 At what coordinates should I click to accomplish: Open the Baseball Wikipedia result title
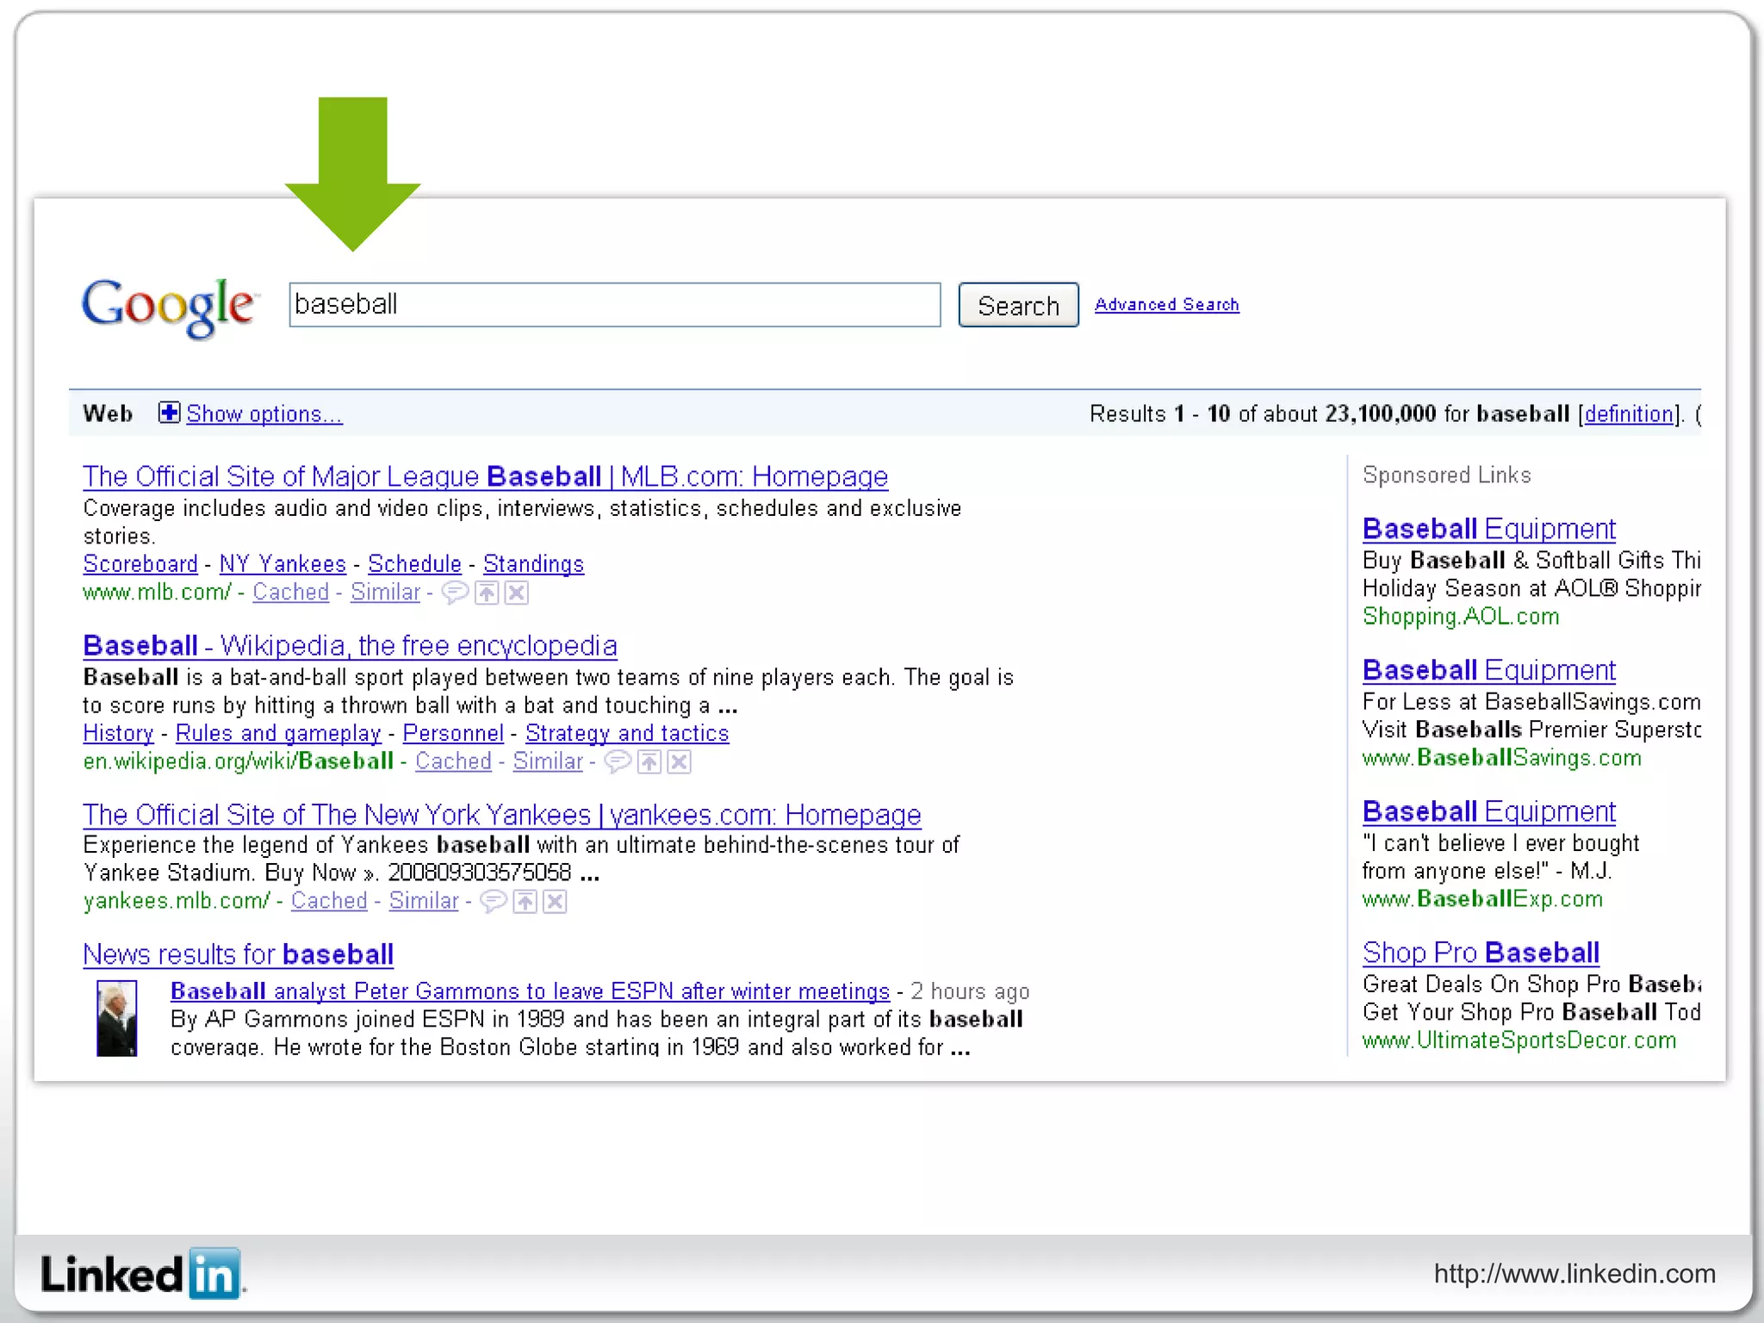click(350, 646)
